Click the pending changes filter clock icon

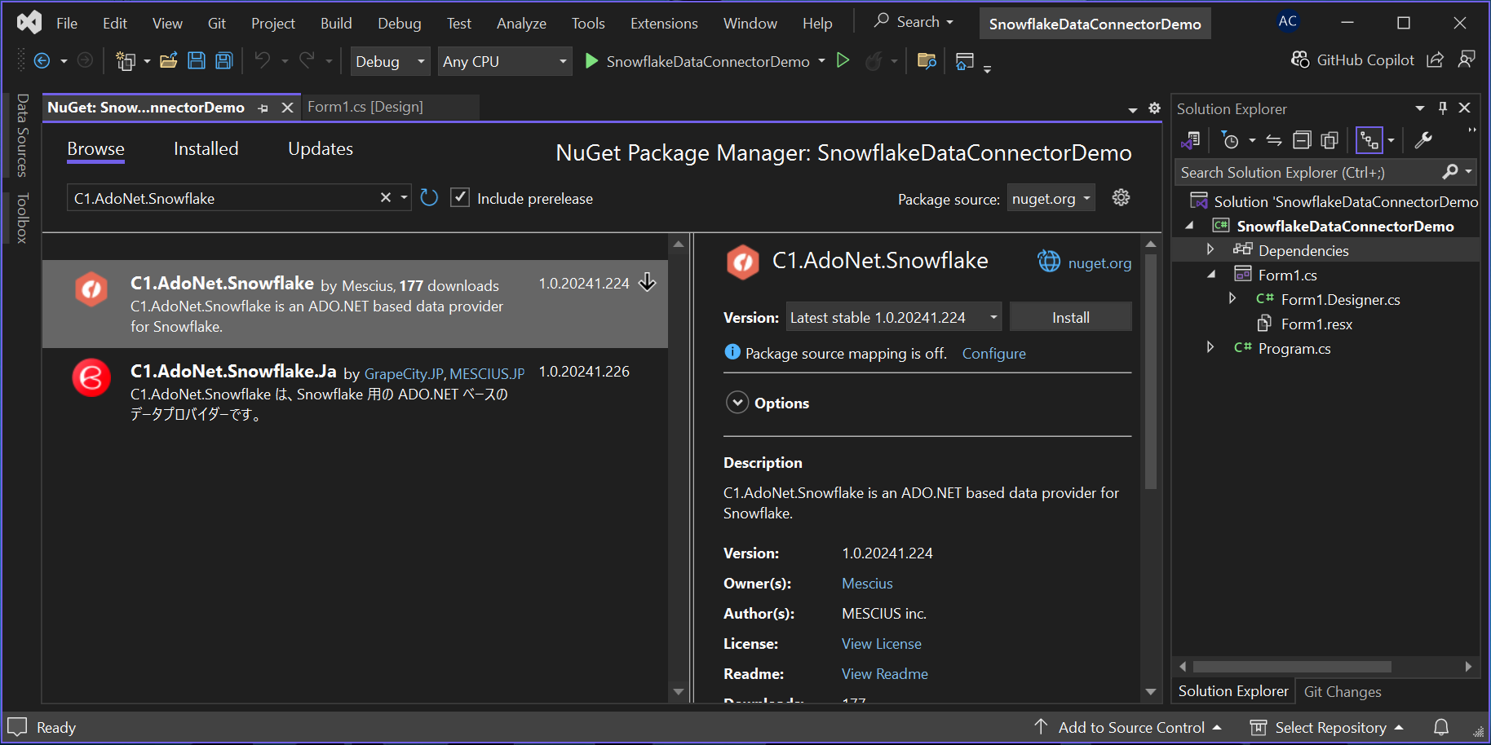point(1230,140)
